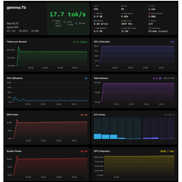Click the 1.43s TTFT value in the stats panel
Screen dimensions: 182x182
(x=152, y=9)
